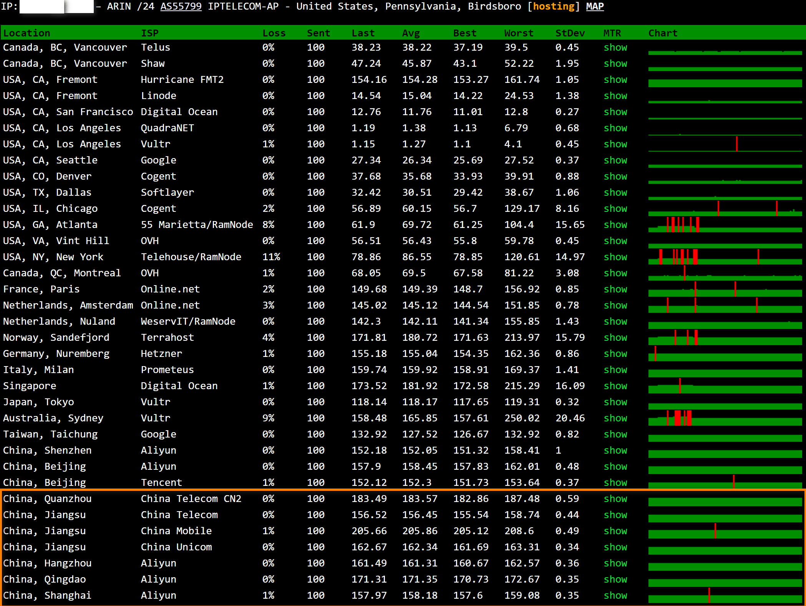Show MTR for Quanzhou China Telecom CN2
This screenshot has width=806, height=606.
pos(615,499)
